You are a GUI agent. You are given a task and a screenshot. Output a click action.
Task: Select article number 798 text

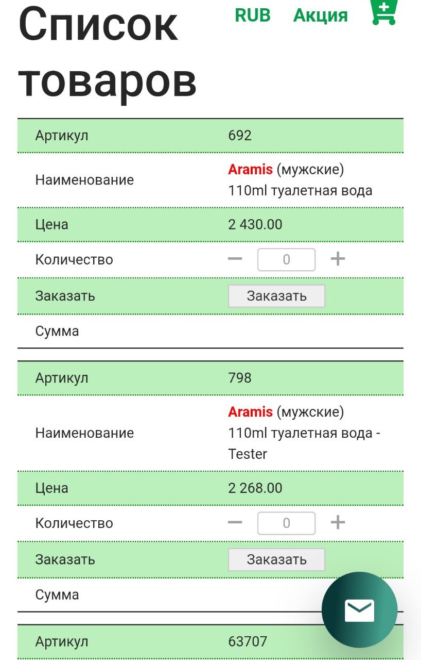tap(240, 378)
